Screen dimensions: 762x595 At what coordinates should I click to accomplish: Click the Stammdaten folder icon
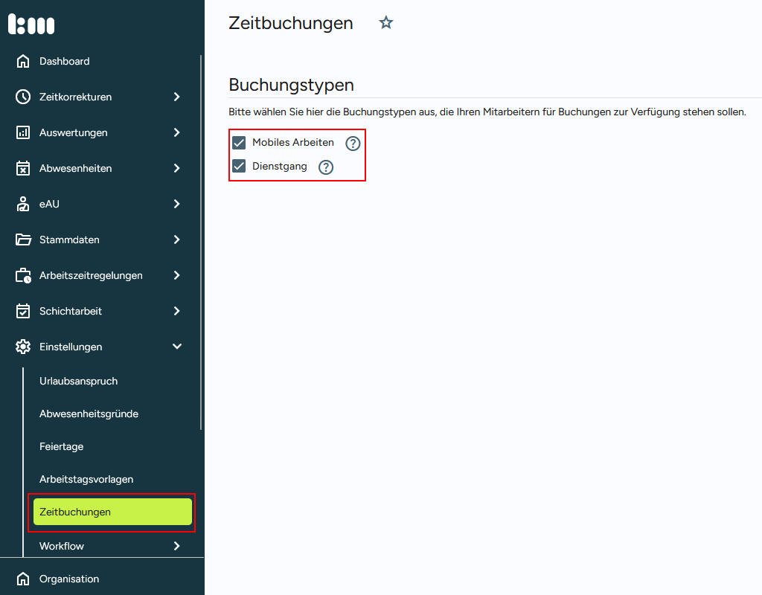point(23,239)
